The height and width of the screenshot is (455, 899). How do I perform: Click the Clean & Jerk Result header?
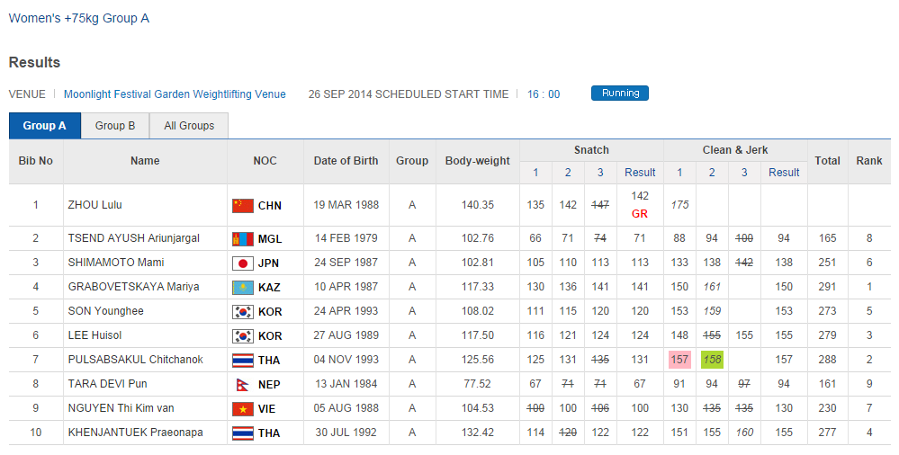click(x=784, y=173)
